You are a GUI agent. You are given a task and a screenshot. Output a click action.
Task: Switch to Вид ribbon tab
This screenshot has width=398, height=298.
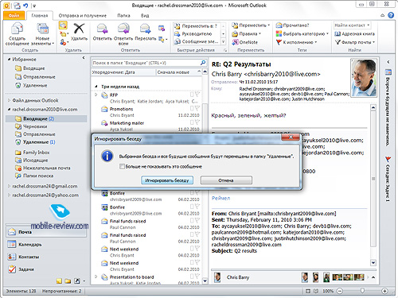[145, 16]
